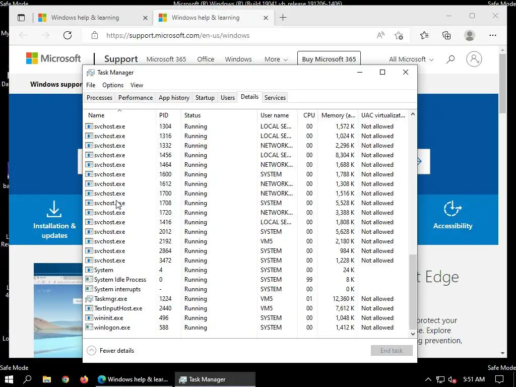516x387 pixels.
Task: Sort by the User name column header
Action: (x=278, y=115)
